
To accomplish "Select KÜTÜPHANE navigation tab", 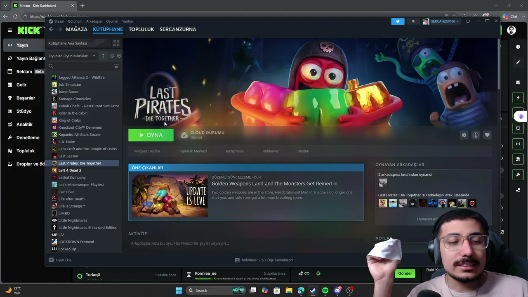I will pos(108,29).
